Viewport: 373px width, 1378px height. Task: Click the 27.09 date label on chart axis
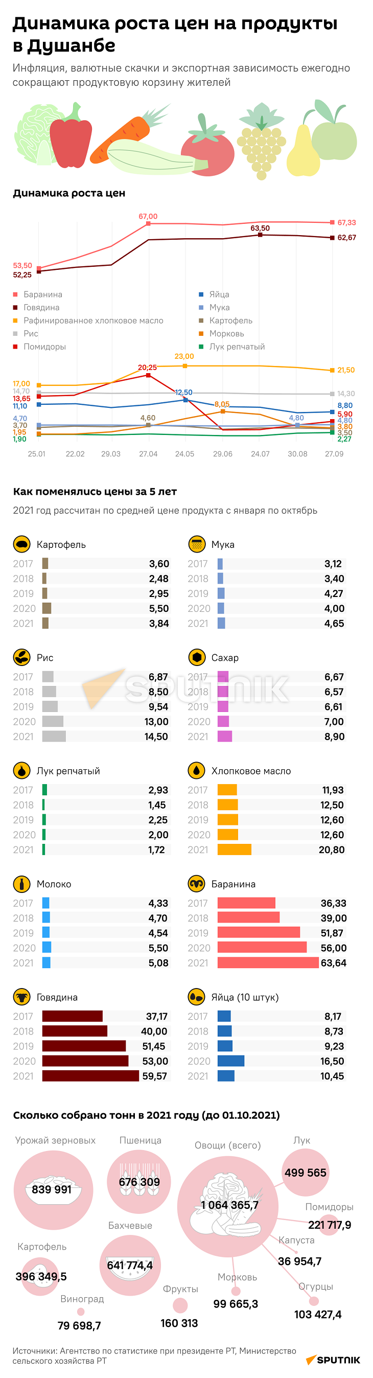coord(334,454)
